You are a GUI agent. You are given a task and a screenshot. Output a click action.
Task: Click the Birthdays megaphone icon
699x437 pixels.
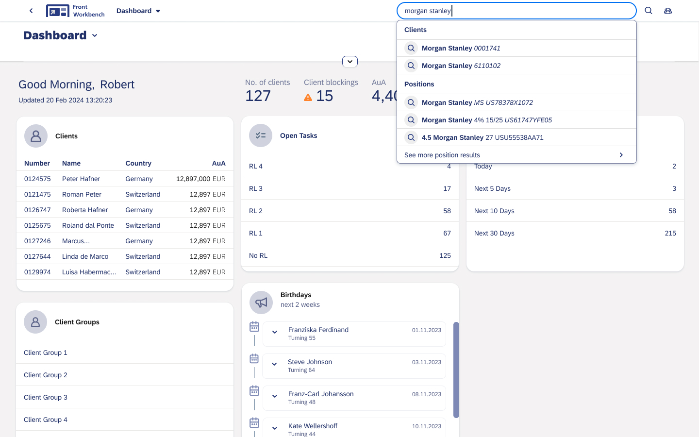(x=261, y=303)
